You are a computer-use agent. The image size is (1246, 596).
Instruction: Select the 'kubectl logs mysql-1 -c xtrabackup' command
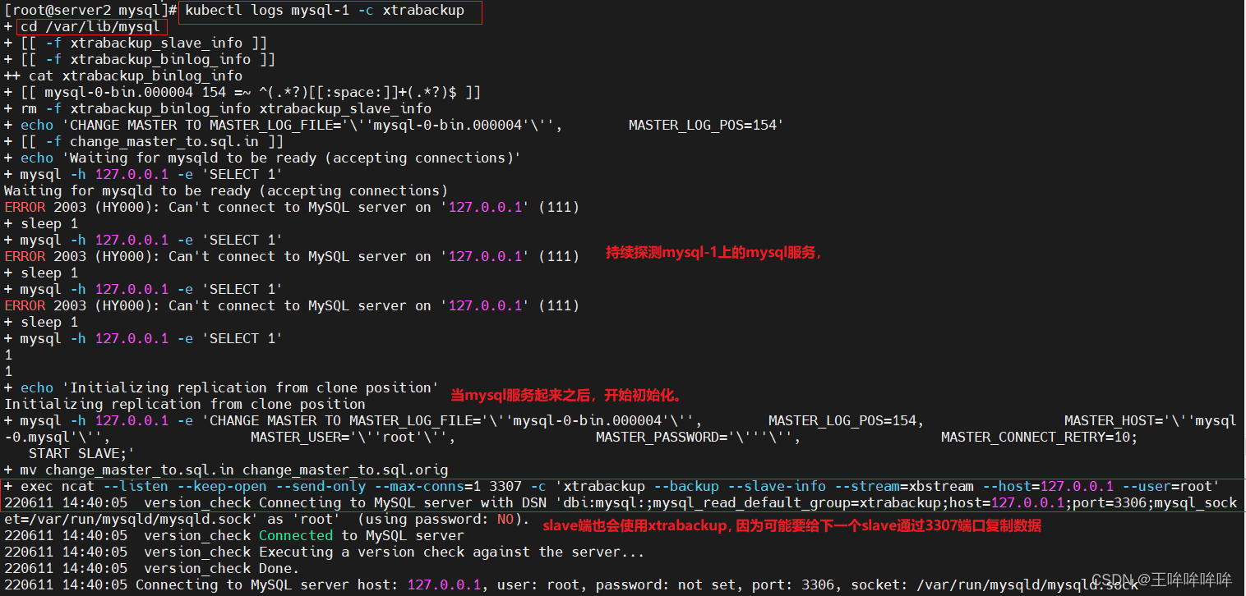click(325, 11)
